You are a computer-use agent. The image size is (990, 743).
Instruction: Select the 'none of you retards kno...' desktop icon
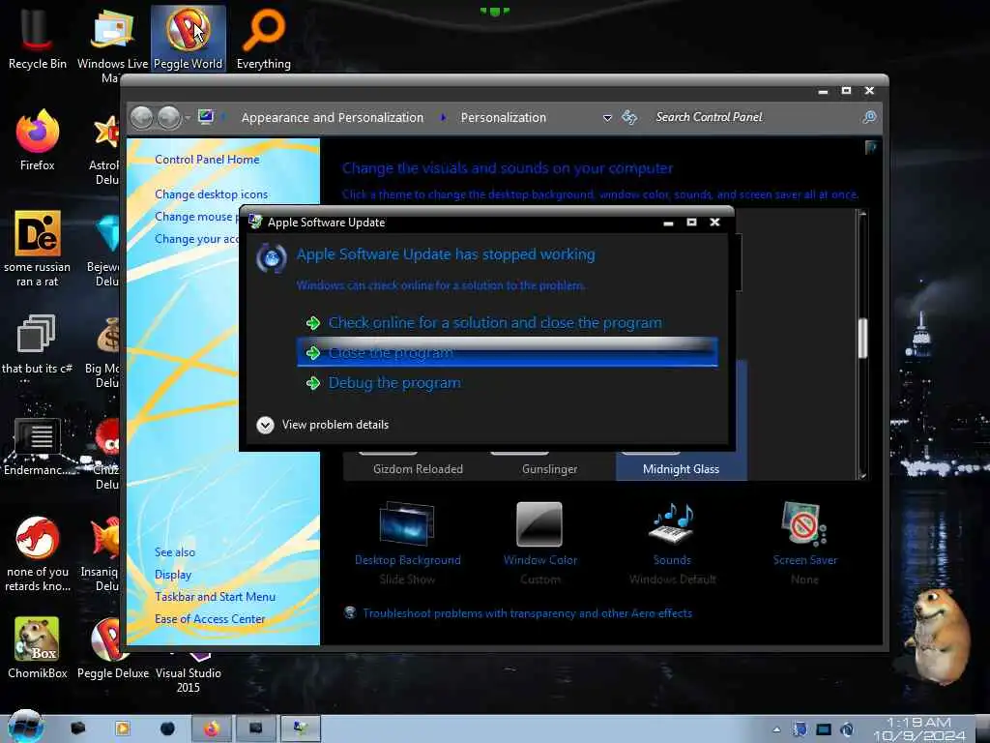point(38,552)
